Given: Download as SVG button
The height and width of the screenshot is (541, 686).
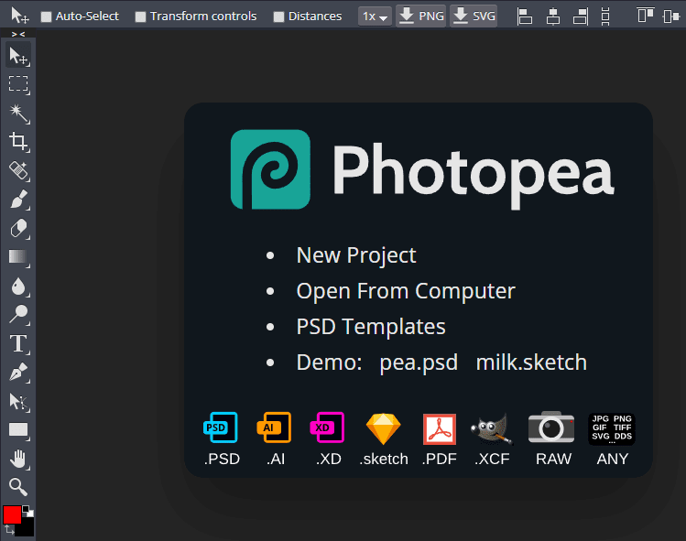Looking at the screenshot, I should [x=474, y=16].
